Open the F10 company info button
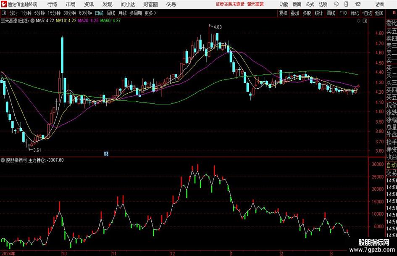This screenshot has height=256, width=397. click(x=343, y=13)
